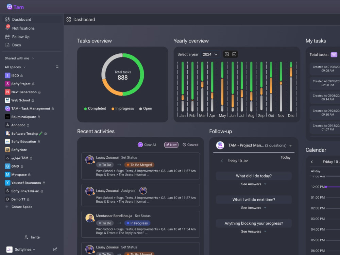
Task: Open Louay Zouaoui To Be Merged activity card
Action: [x=140, y=166]
